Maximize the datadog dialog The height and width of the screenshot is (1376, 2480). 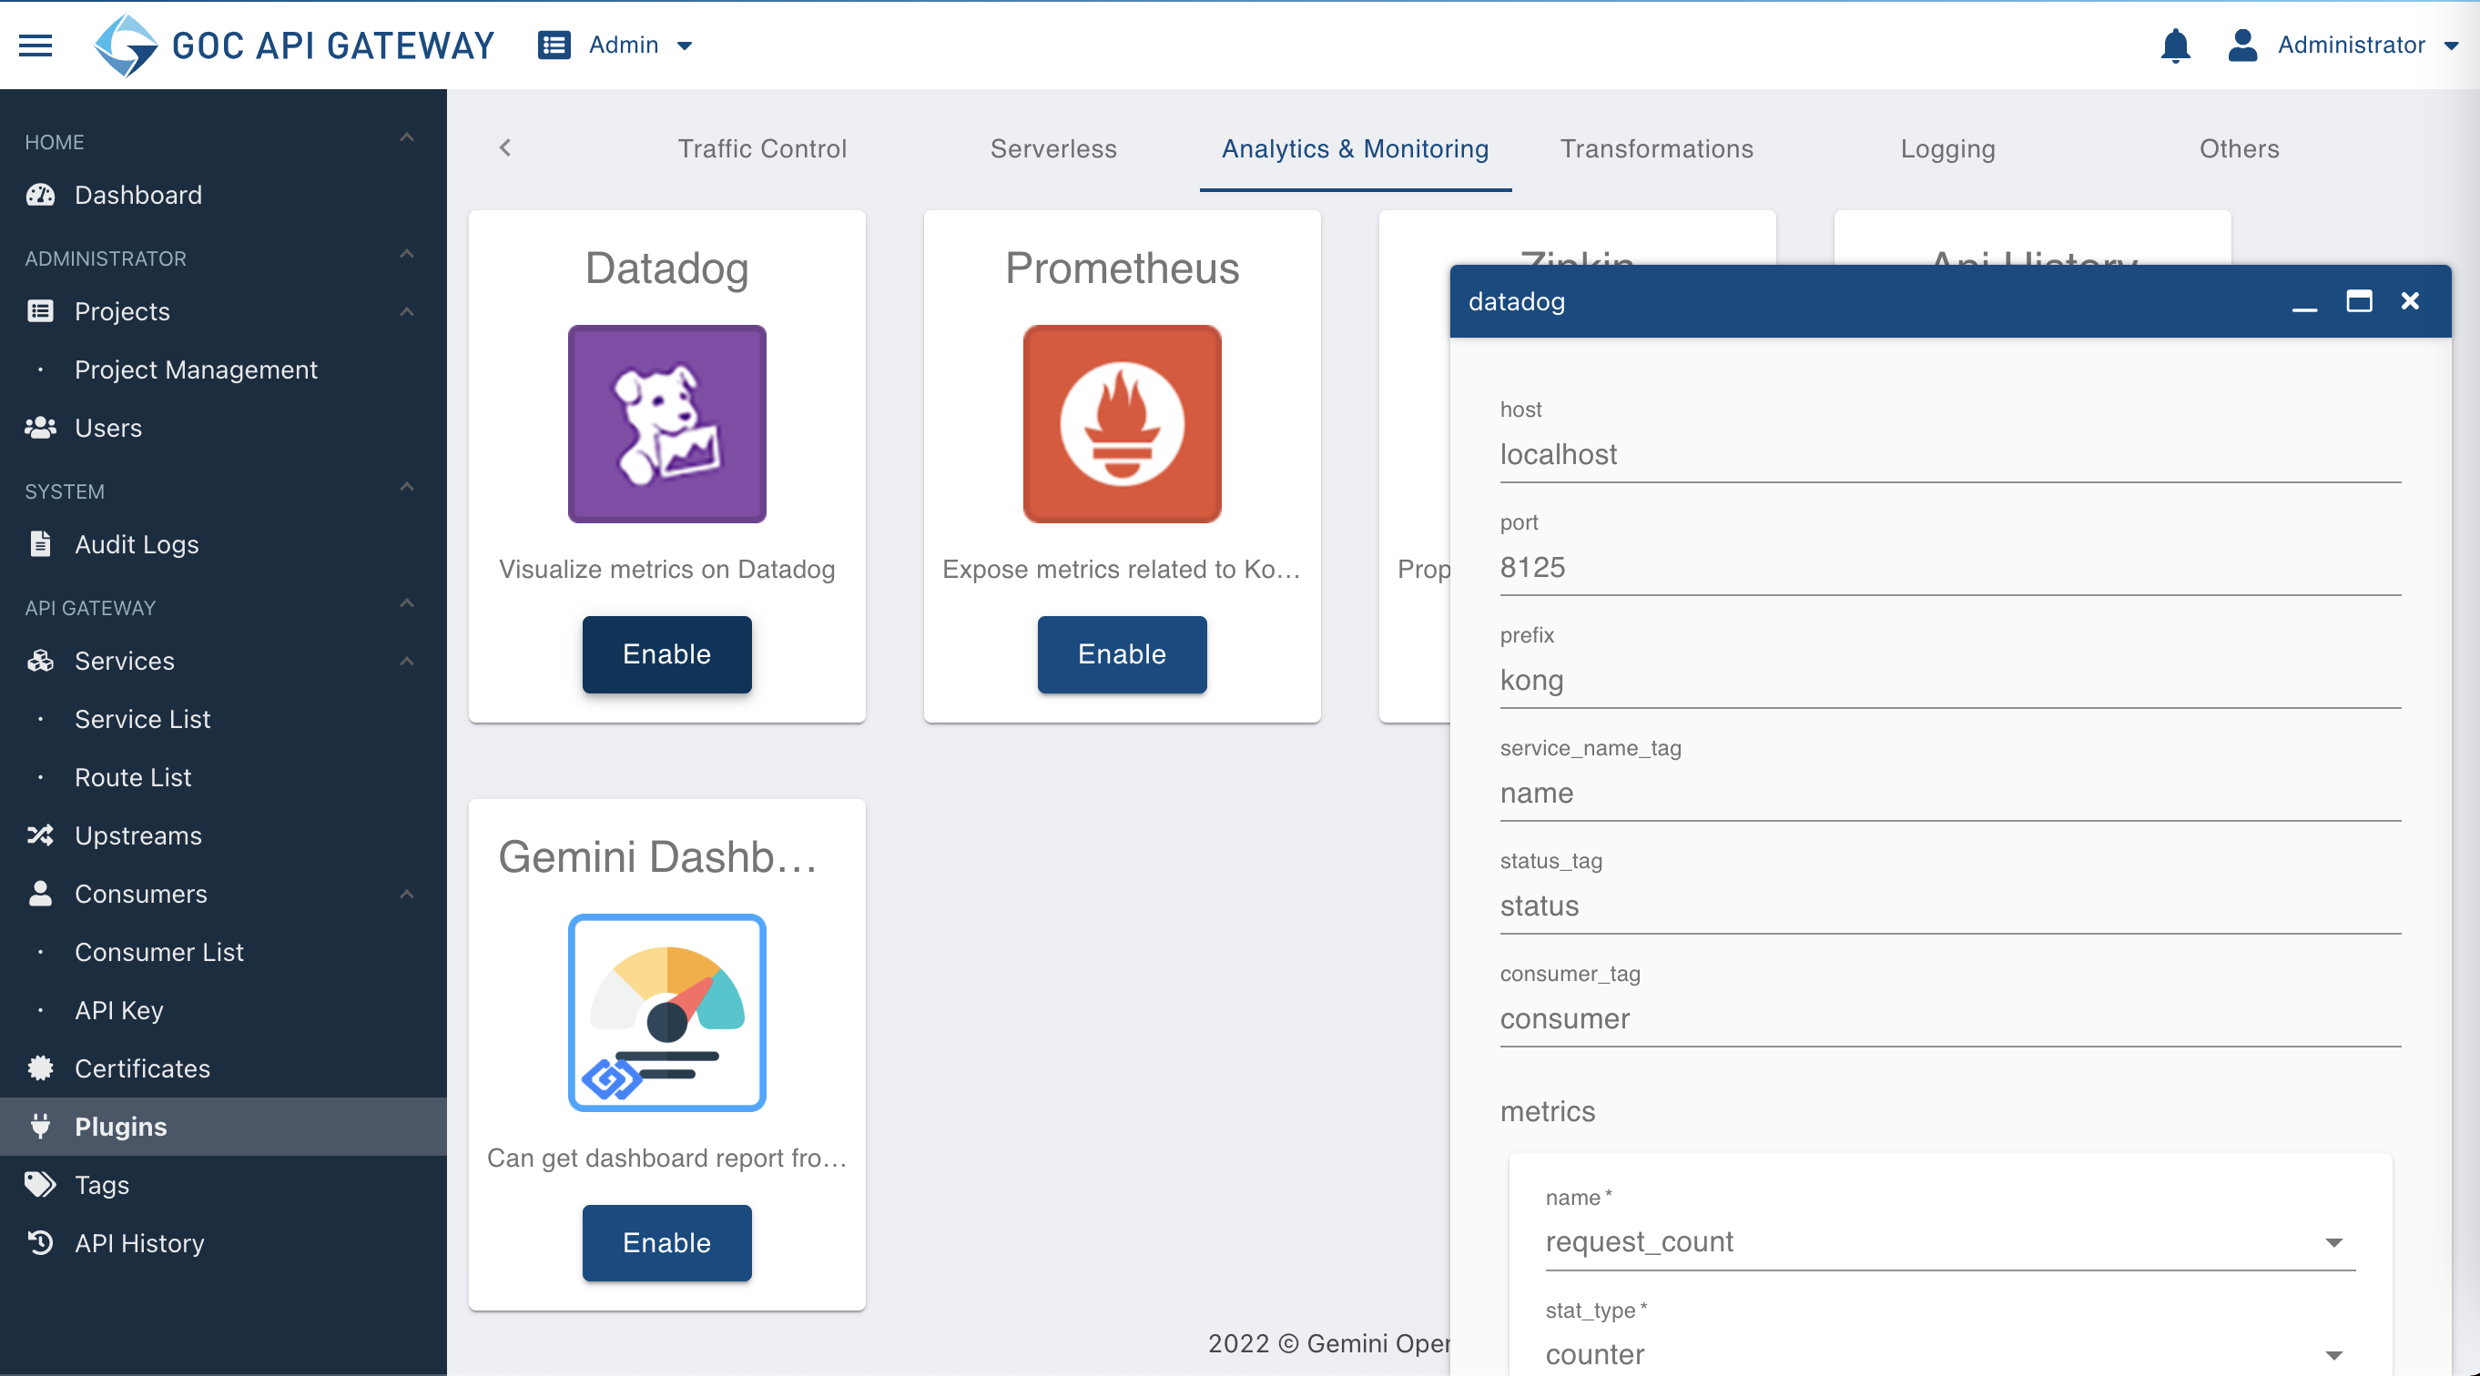(2359, 301)
